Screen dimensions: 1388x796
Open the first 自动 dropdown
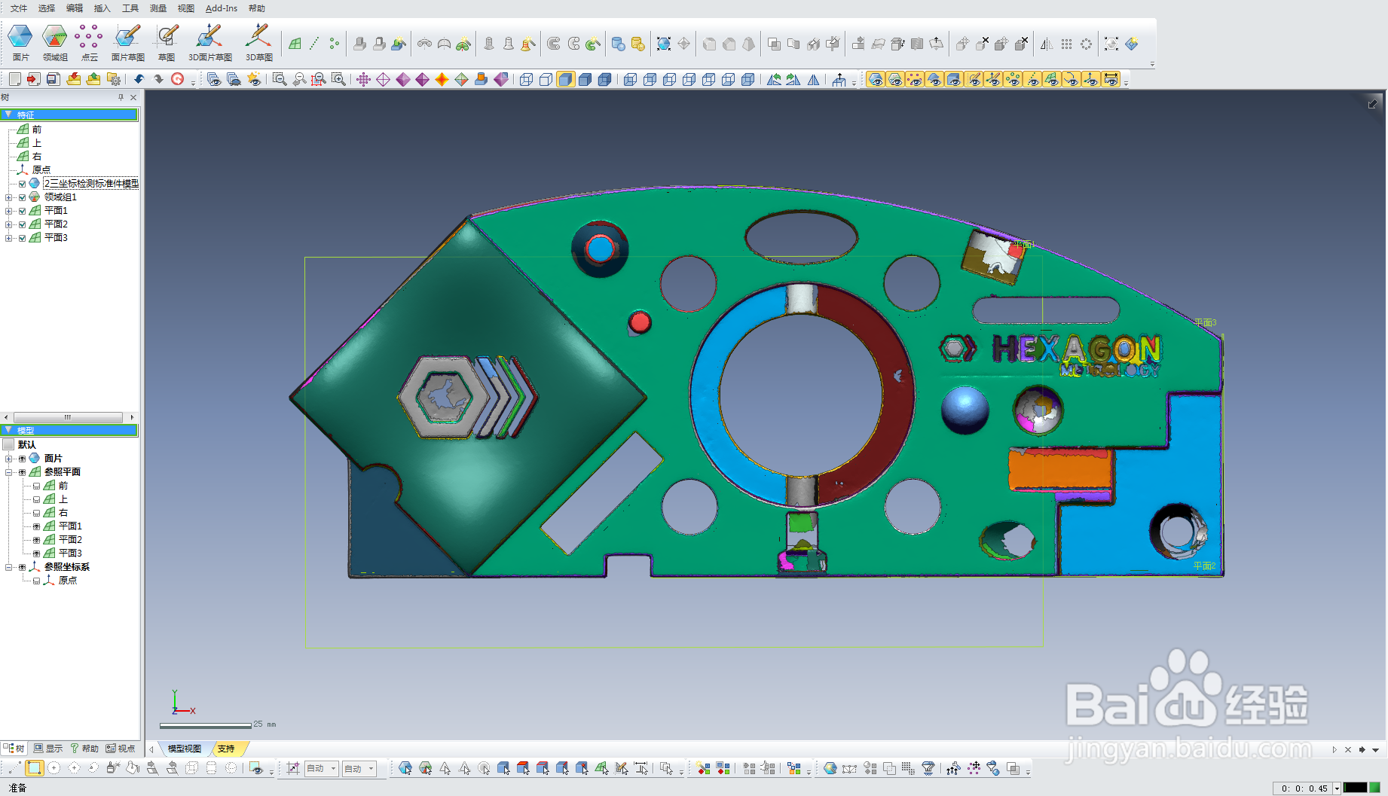point(321,768)
